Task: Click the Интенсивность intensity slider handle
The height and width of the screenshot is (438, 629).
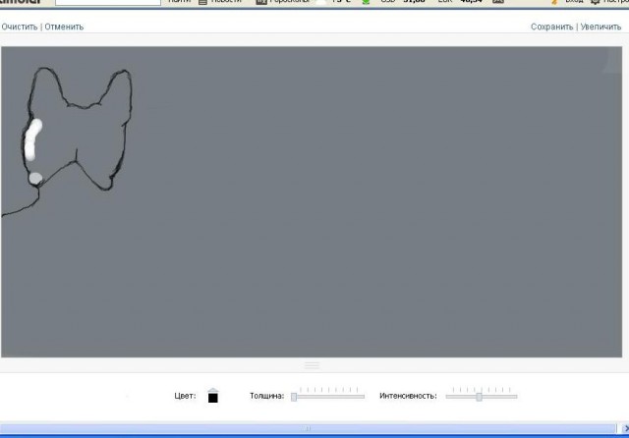Action: [x=479, y=397]
